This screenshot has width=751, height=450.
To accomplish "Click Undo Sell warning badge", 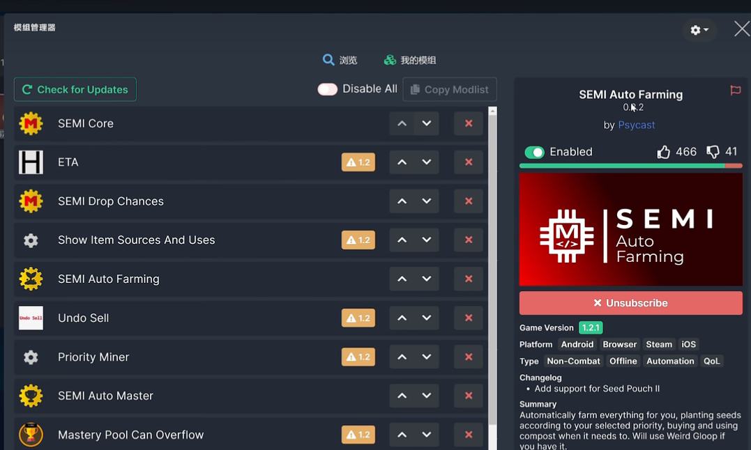I will click(358, 318).
